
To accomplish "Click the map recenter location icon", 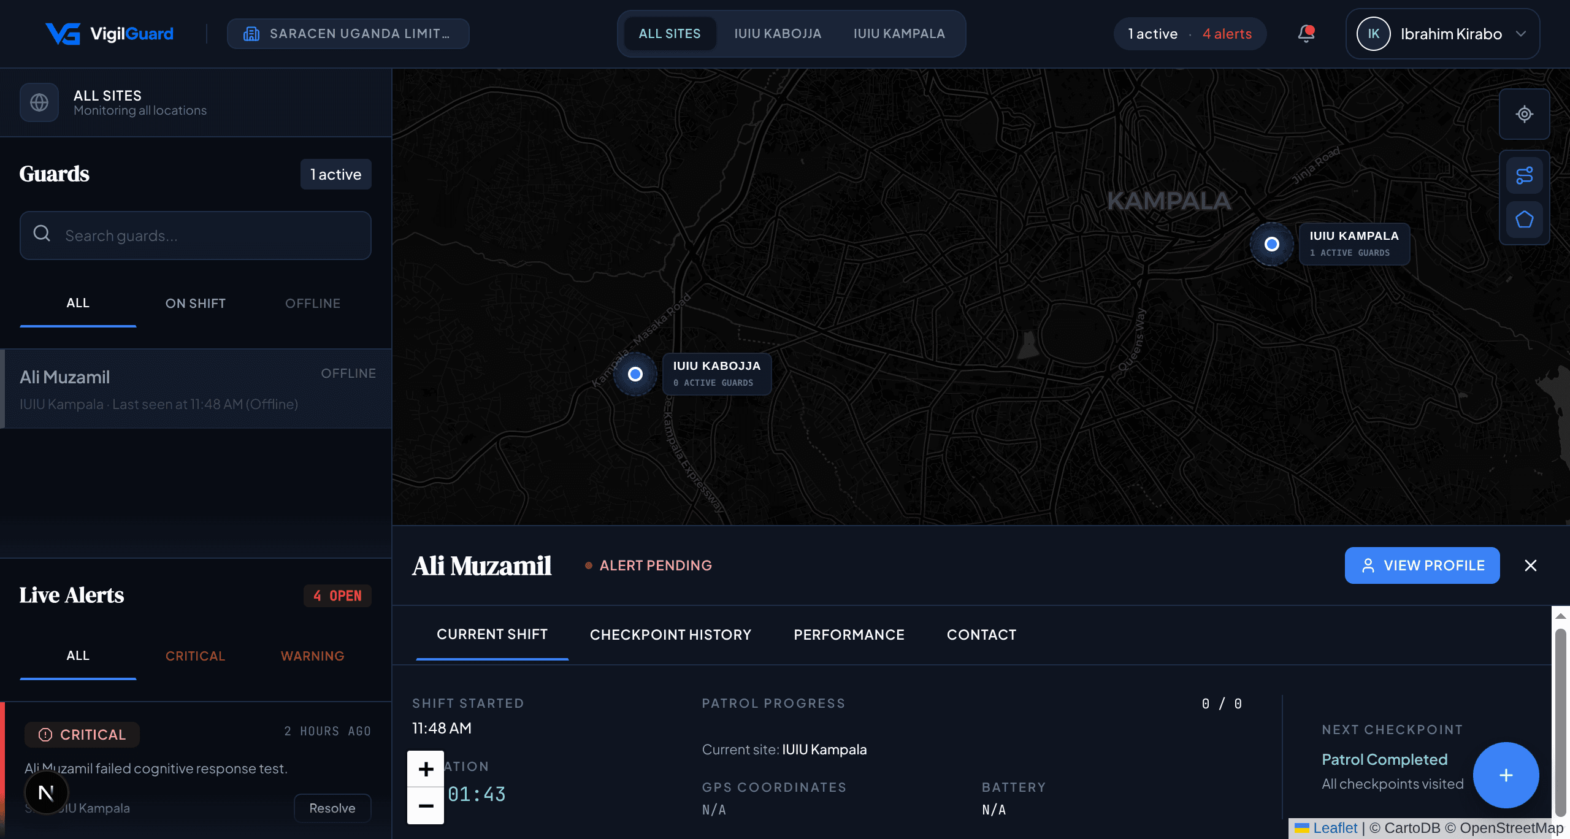I will pos(1524,114).
